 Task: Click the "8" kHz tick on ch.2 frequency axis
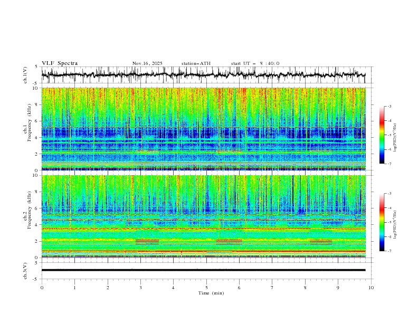pyautogui.click(x=37, y=192)
